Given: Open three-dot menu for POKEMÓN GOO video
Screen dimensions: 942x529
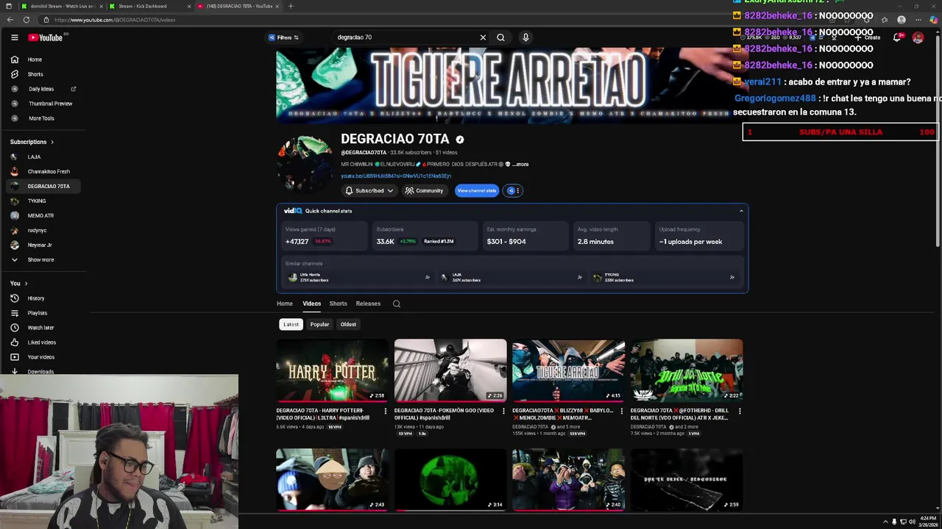Looking at the screenshot, I should click(503, 411).
